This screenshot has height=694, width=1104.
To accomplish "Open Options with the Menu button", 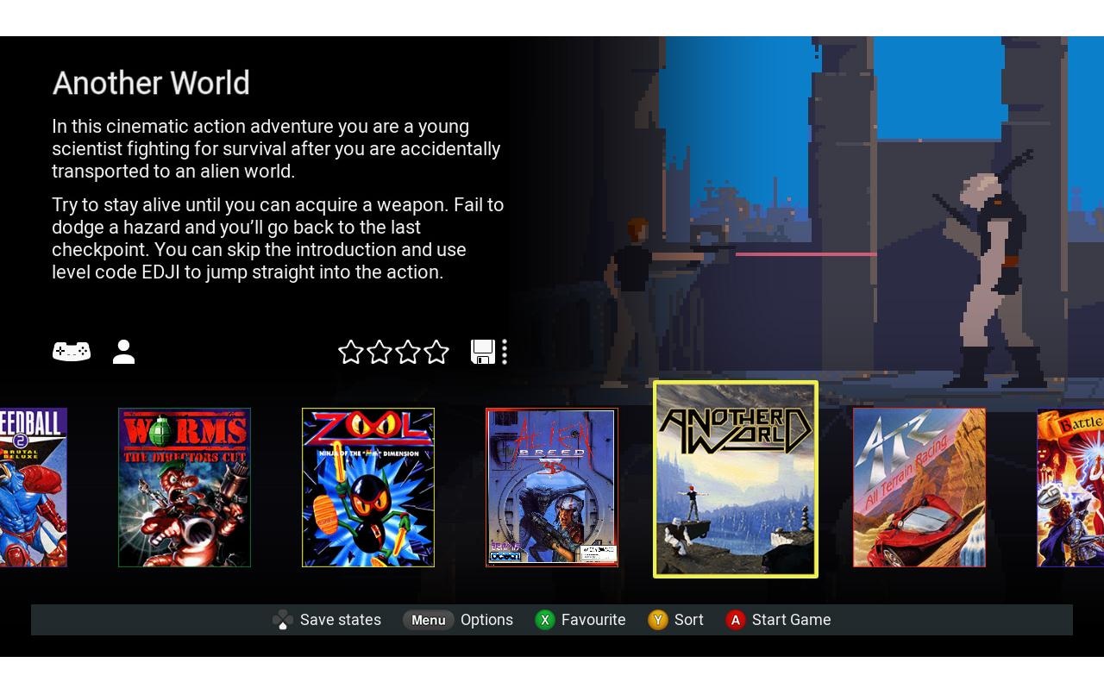I will click(428, 620).
